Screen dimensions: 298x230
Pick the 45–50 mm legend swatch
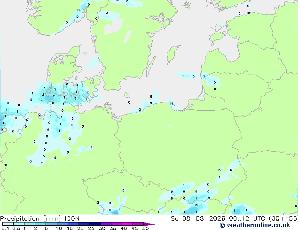click(x=138, y=224)
